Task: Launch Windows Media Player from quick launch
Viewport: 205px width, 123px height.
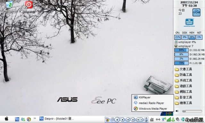Action: pos(29,119)
